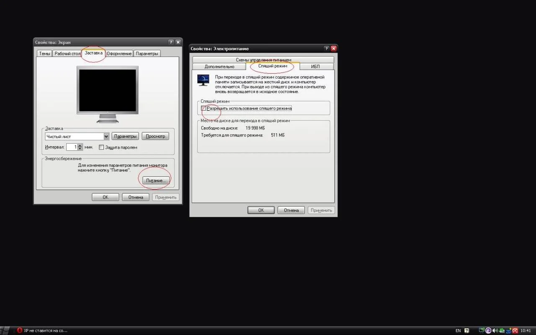
Task: Close the Свойства: Экран dialog
Action: click(x=178, y=42)
